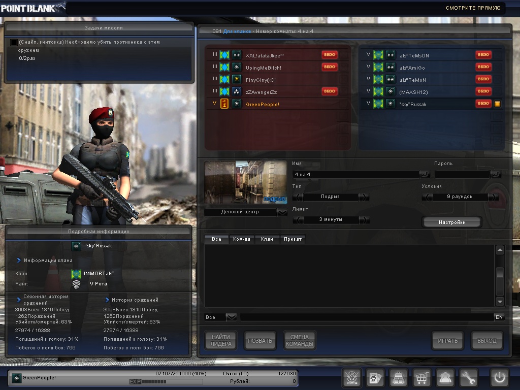This screenshot has height=390, width=520.
Task: Open the PB cards mission icon
Action: 375,378
